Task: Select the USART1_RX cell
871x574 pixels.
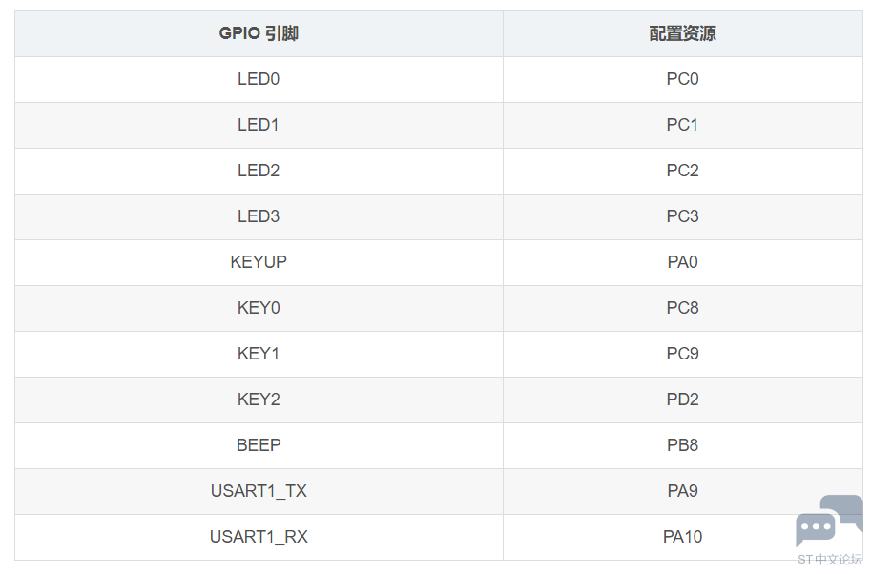Action: 259,538
